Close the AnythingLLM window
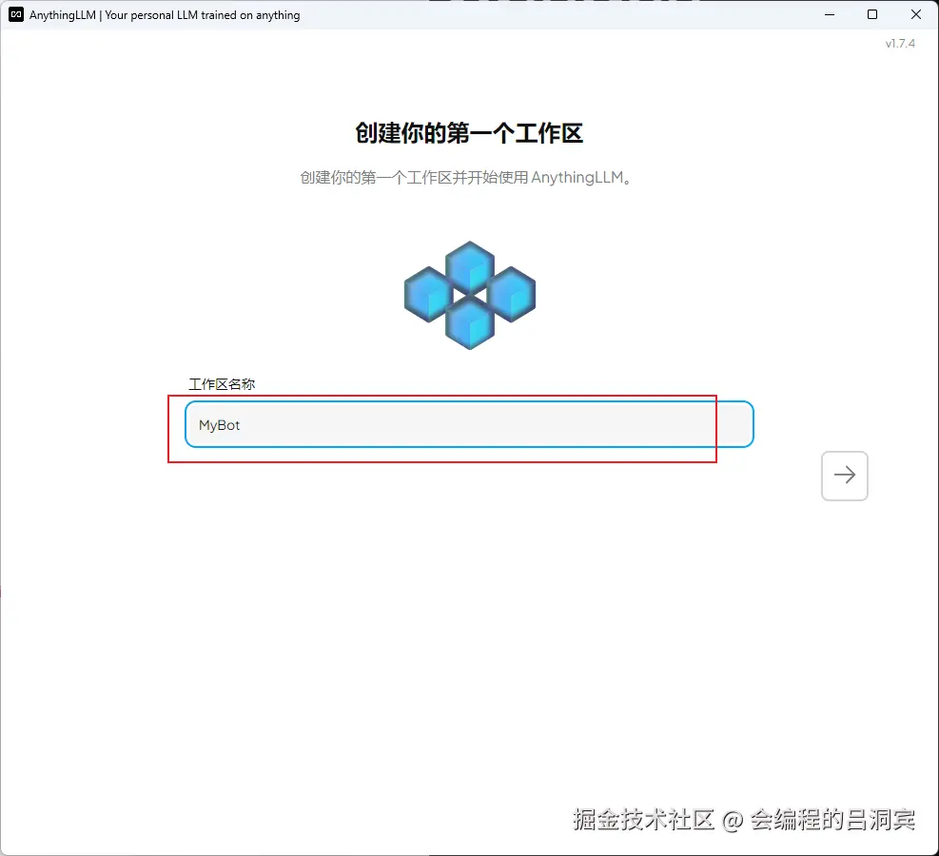Screen dimensions: 939x856 (915, 15)
